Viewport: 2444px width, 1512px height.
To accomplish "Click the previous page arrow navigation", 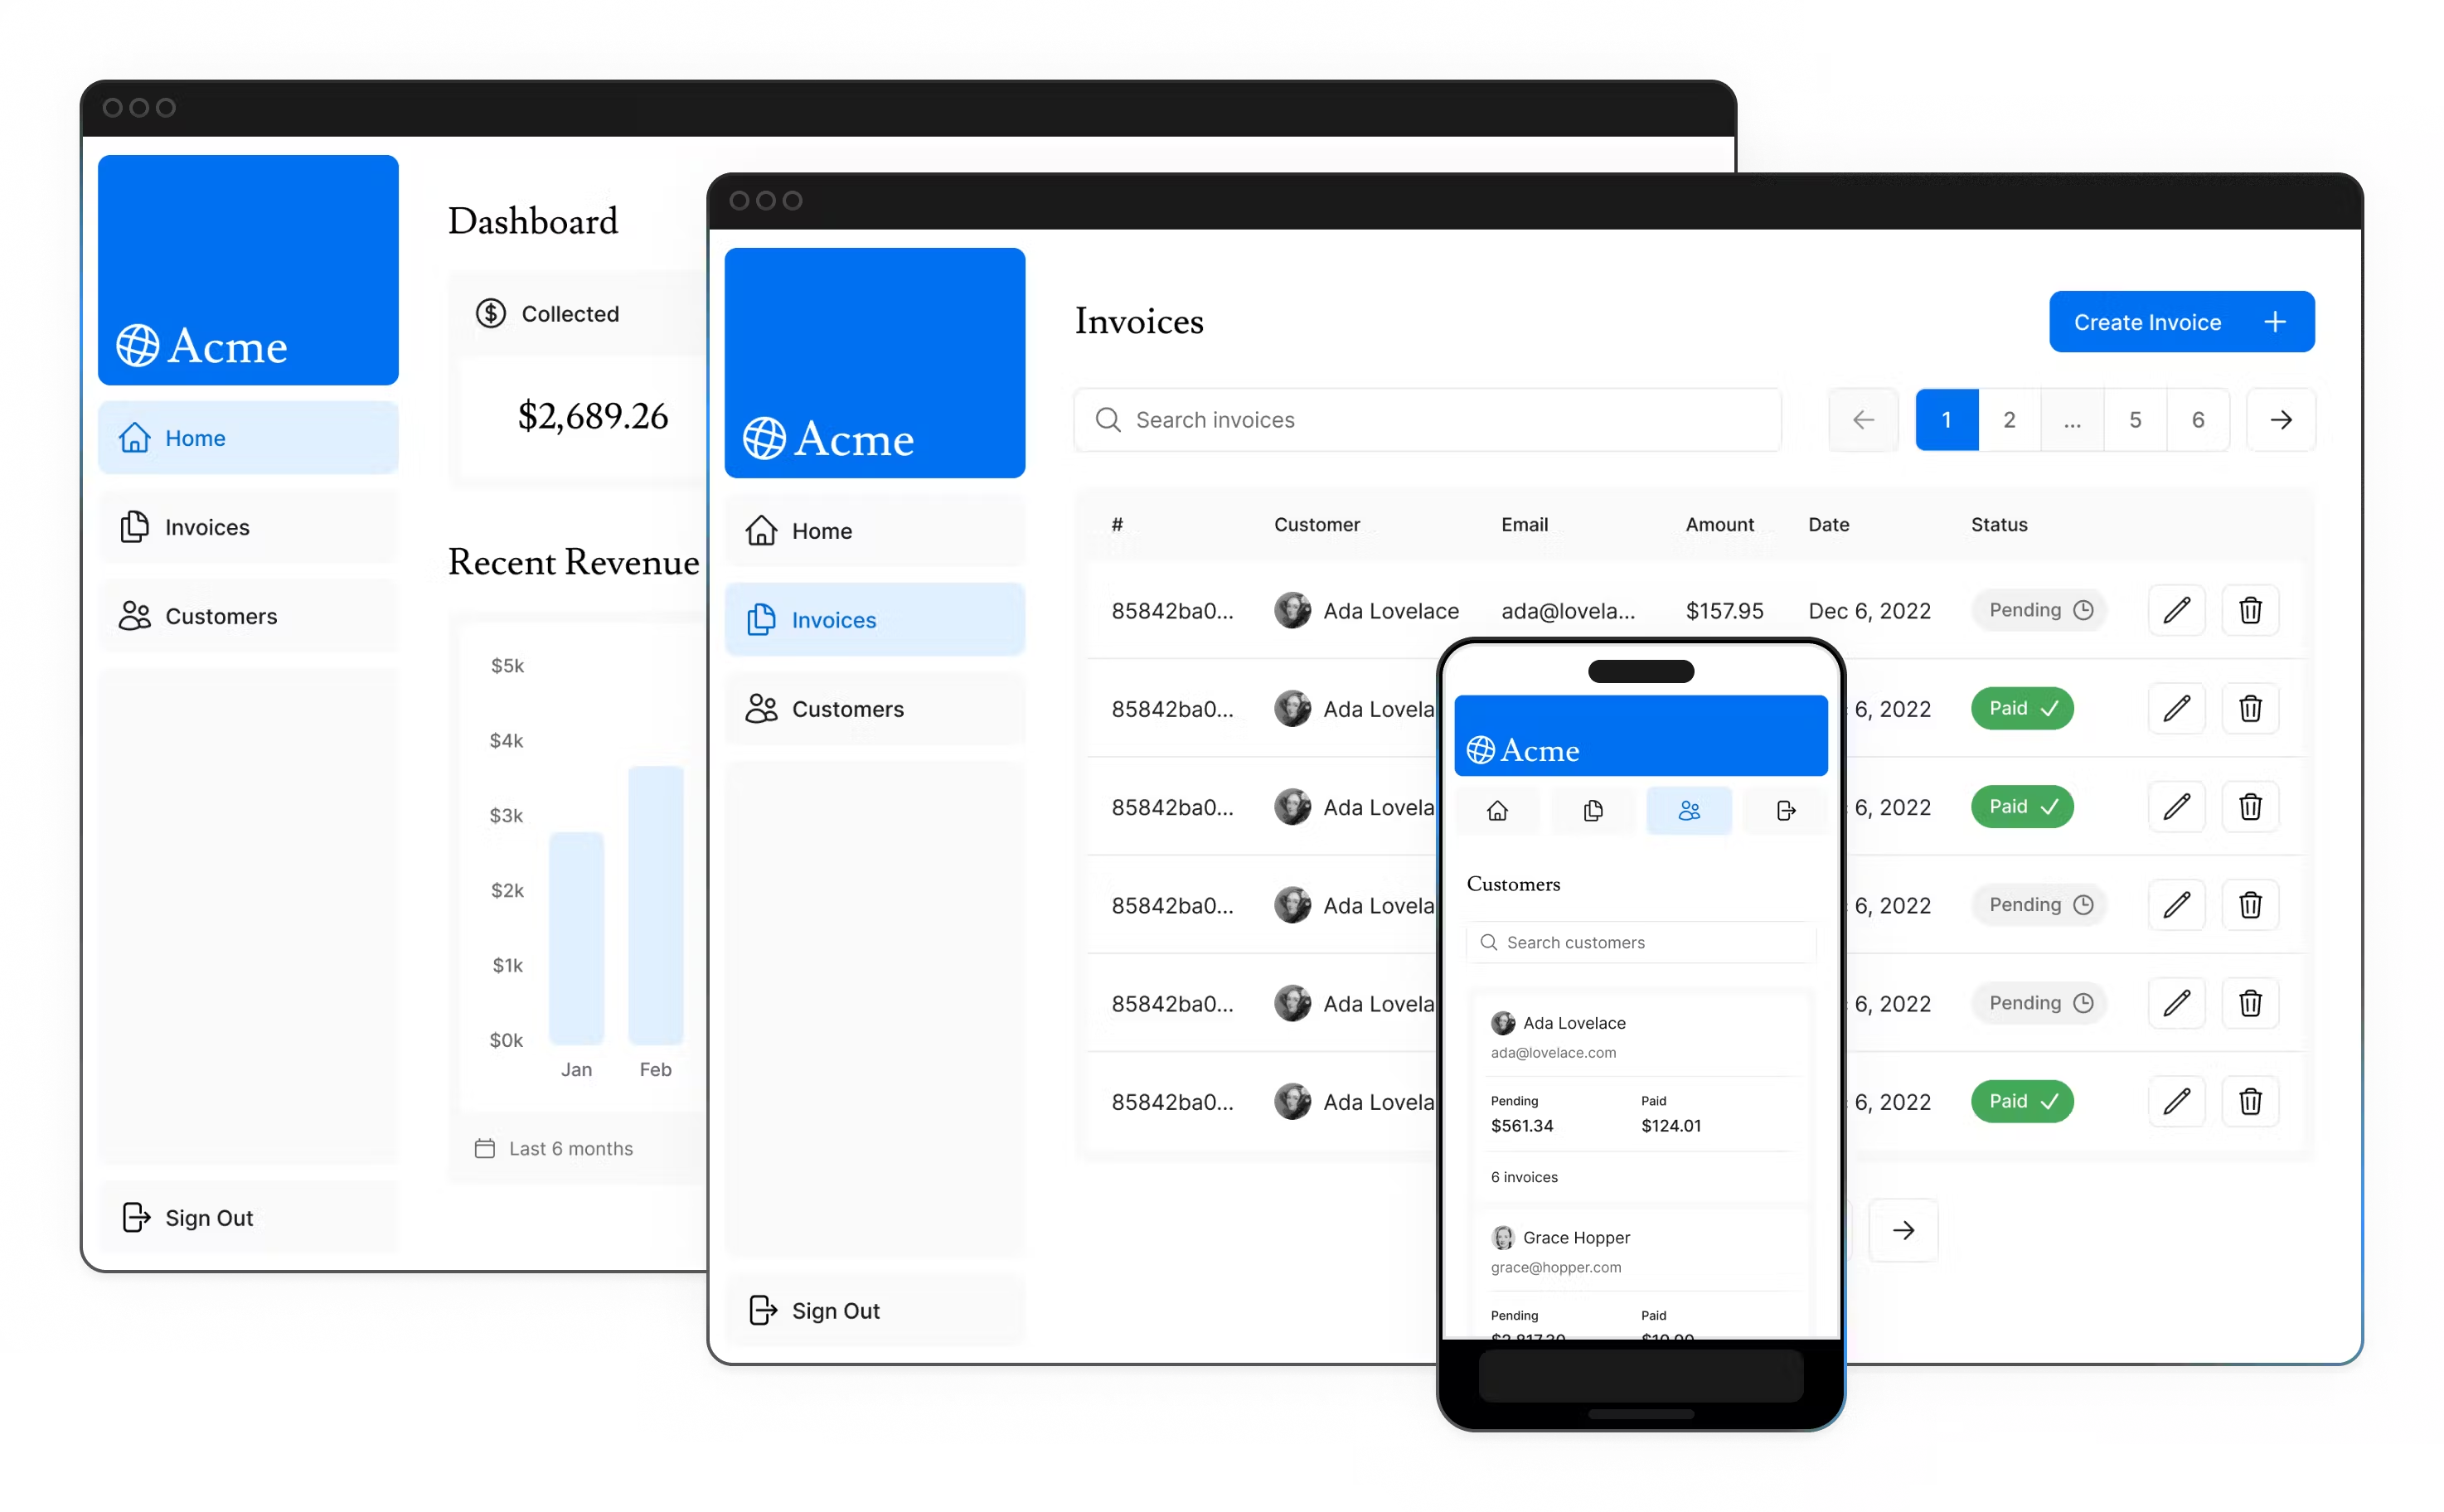I will (x=1865, y=417).
